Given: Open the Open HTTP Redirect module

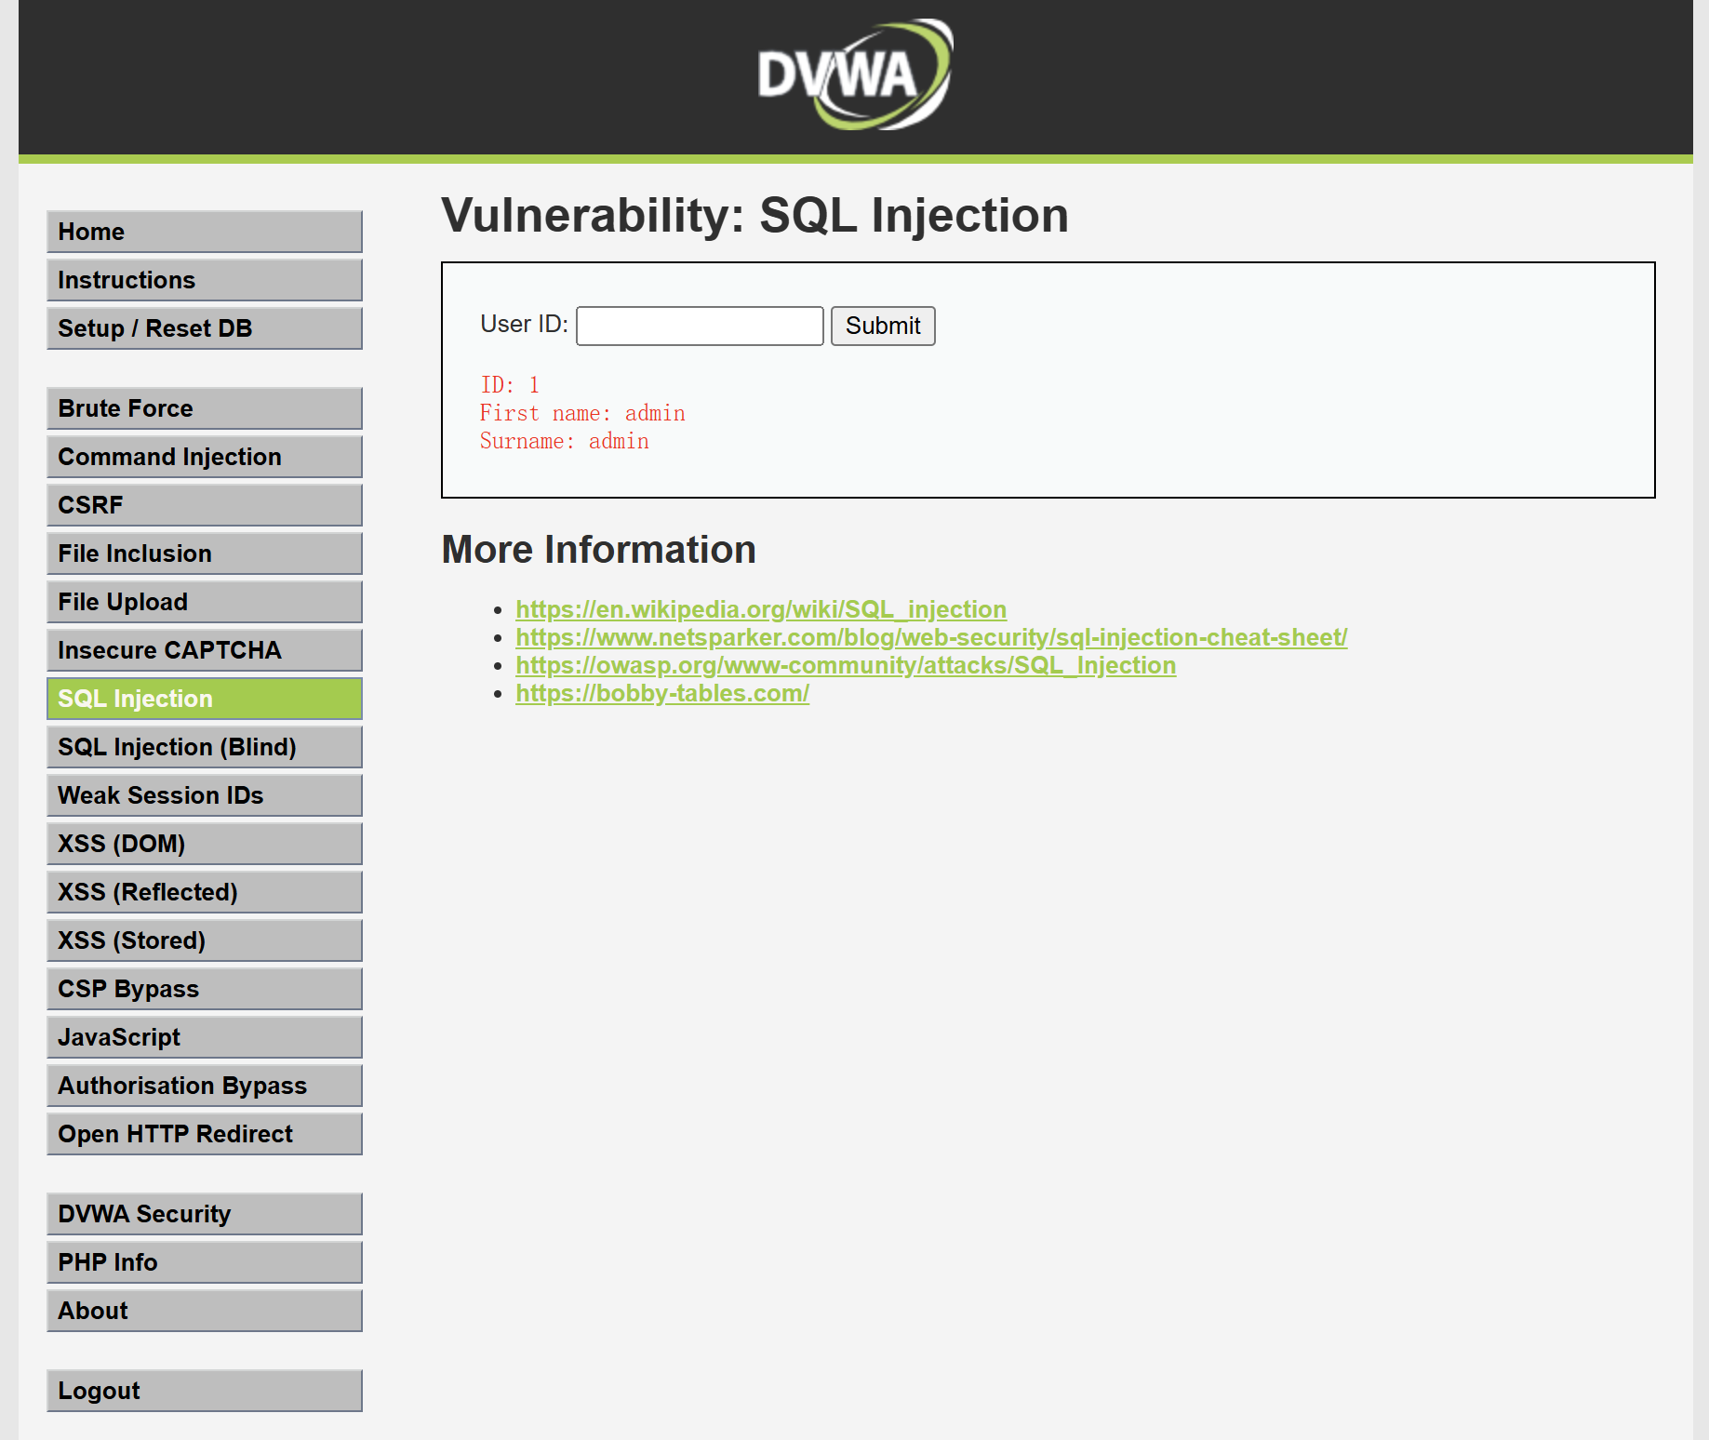Looking at the screenshot, I should [205, 1134].
